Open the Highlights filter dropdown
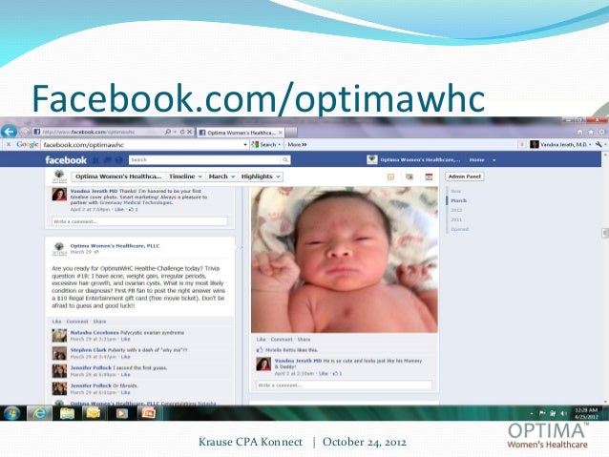This screenshot has height=457, width=609. 261,177
